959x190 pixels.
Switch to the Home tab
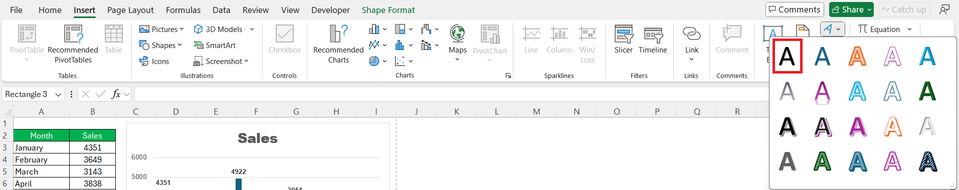coord(50,10)
